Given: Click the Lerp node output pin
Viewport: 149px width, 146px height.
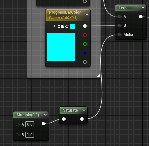Looking at the screenshot, I should click(x=141, y=17).
